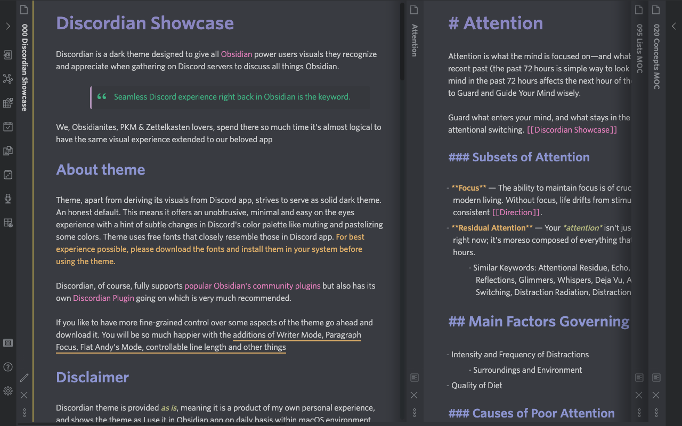682x426 pixels.
Task: Select the Attention pane title
Action: (x=415, y=40)
